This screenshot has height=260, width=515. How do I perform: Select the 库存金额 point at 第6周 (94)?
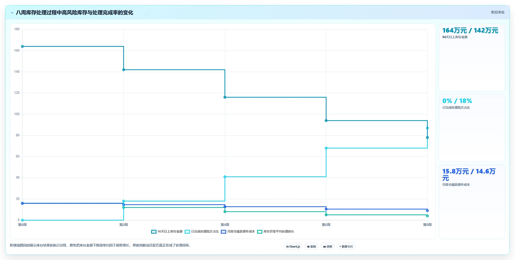click(x=326, y=121)
